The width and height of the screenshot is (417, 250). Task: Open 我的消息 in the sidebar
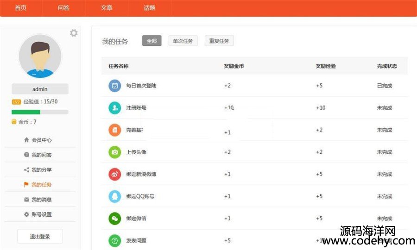tap(42, 199)
